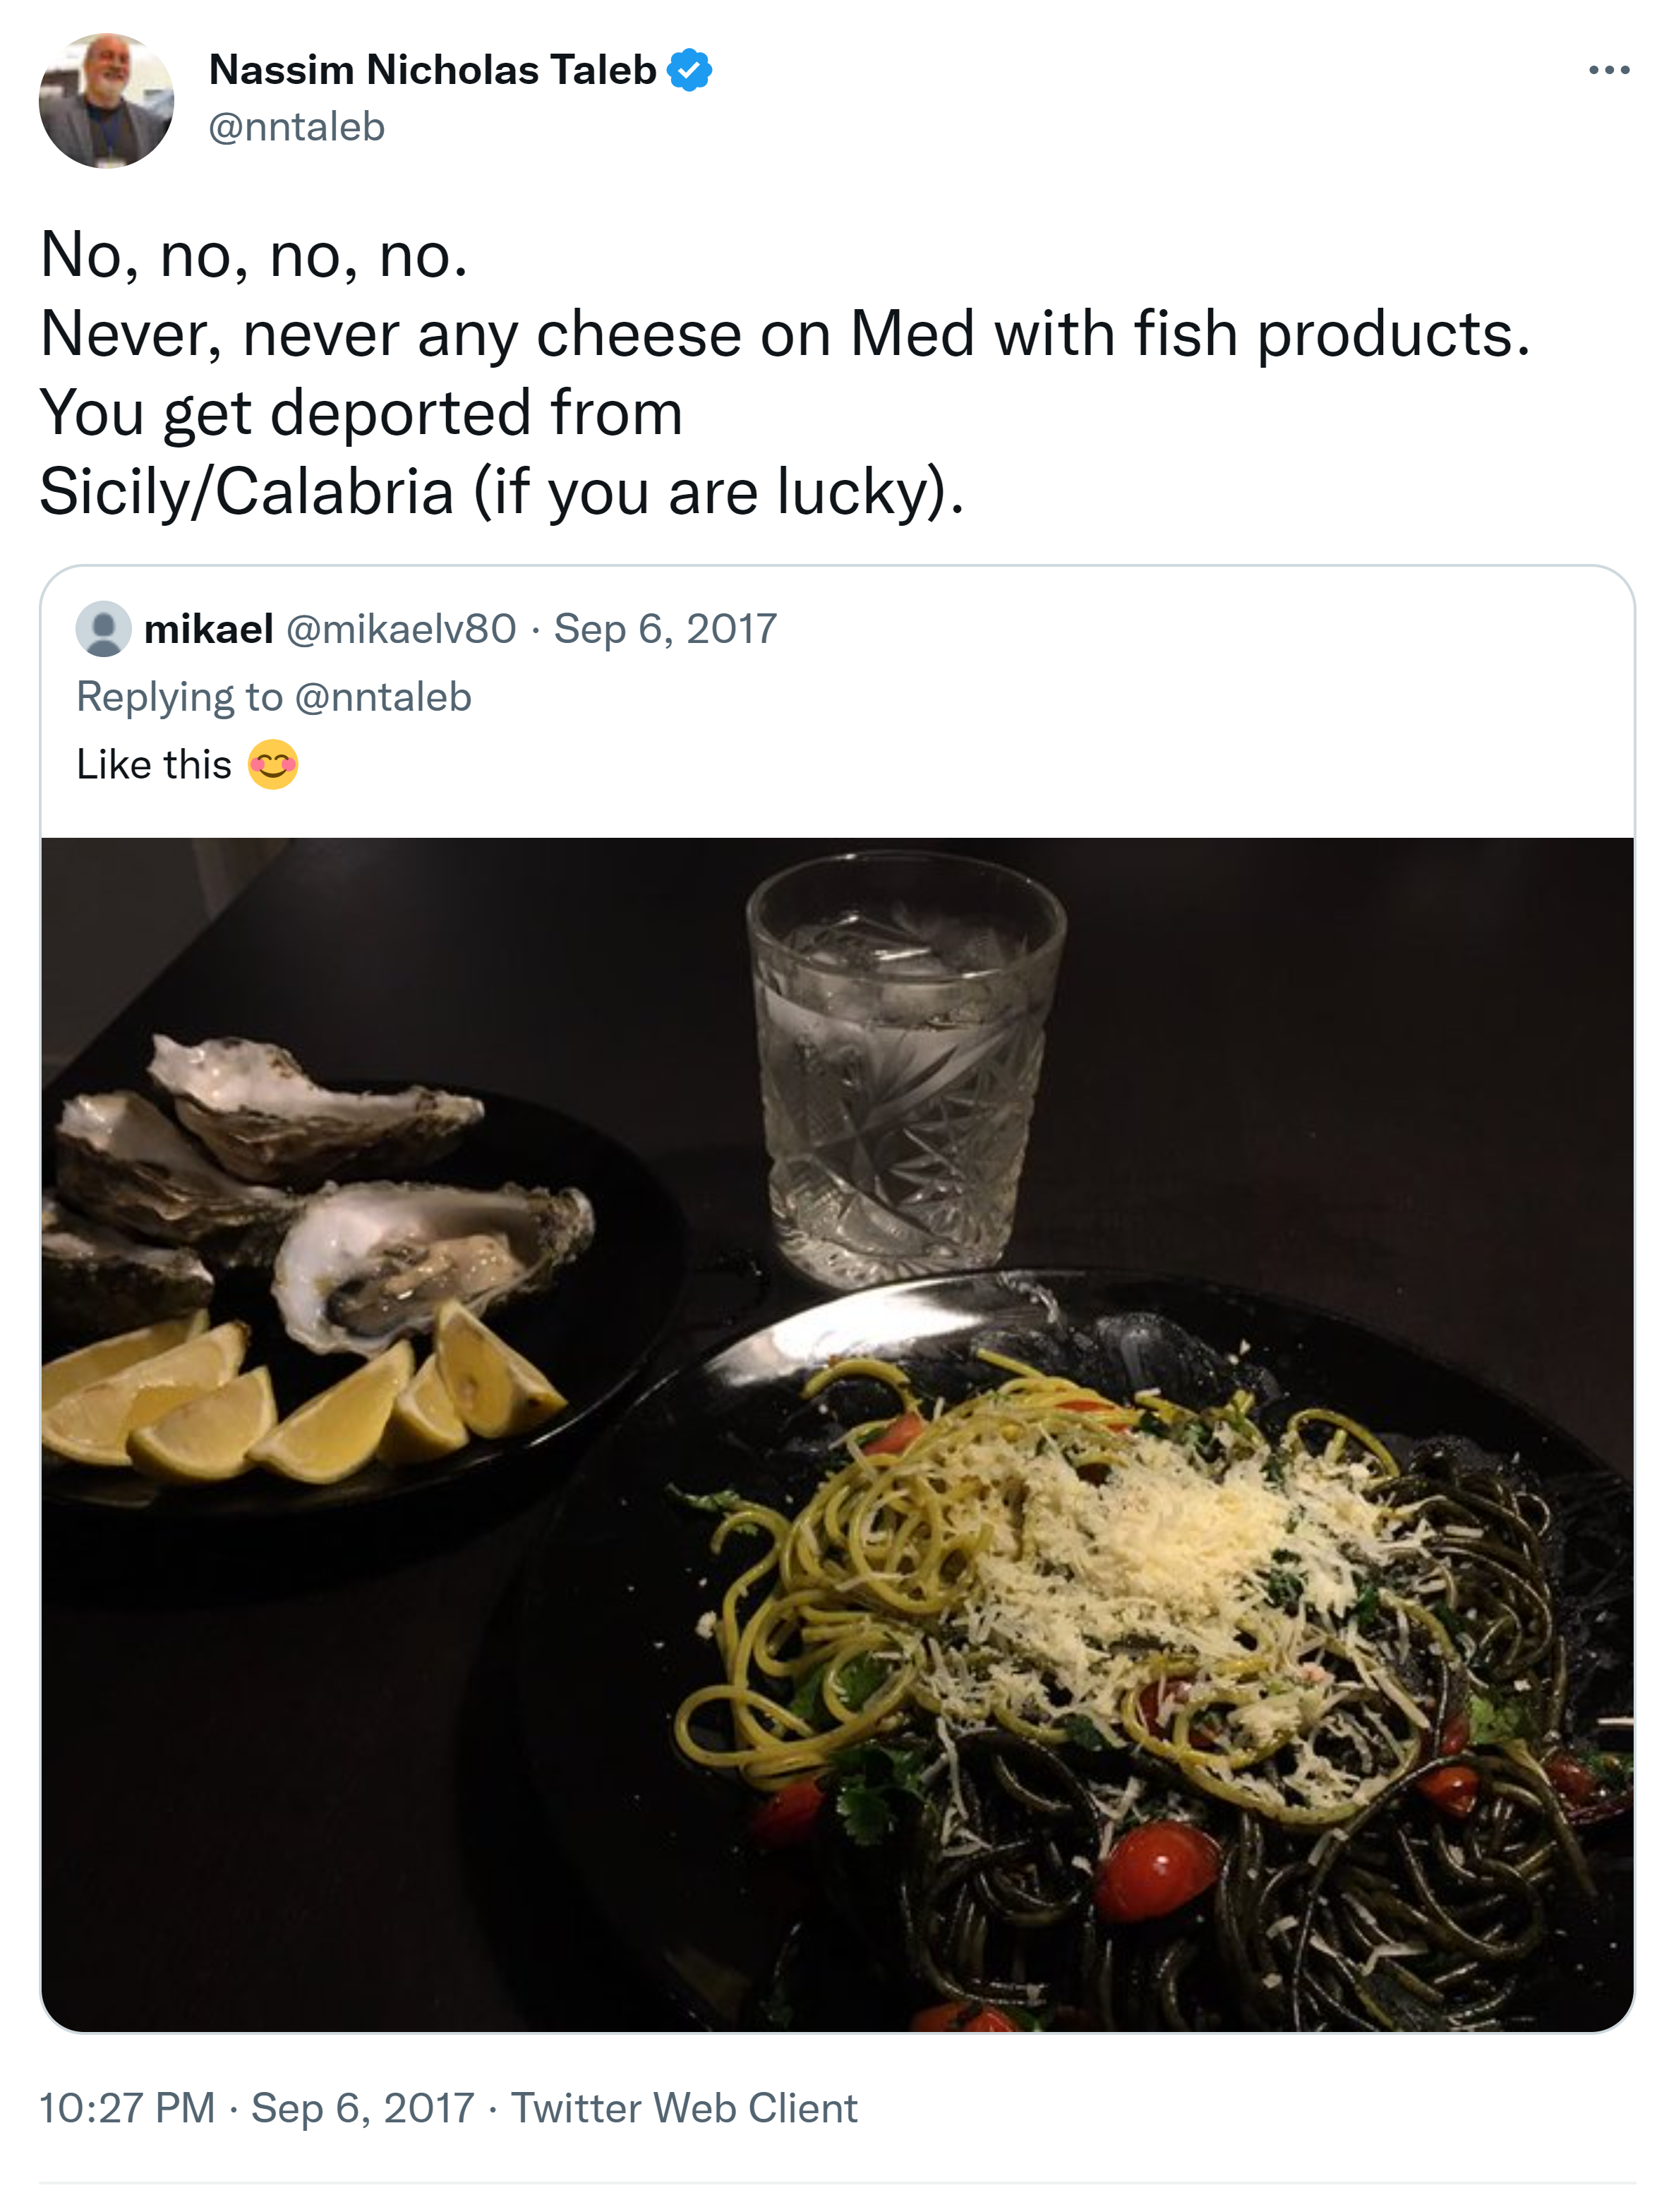1664x2212 pixels.
Task: Click the "You get deported from" text line
Action: point(361,413)
